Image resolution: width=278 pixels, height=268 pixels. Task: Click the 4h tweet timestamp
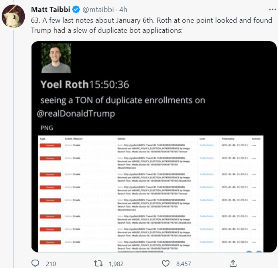pyautogui.click(x=123, y=9)
